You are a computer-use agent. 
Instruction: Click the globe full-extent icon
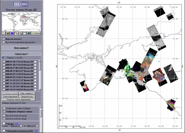pyautogui.click(x=29, y=33)
